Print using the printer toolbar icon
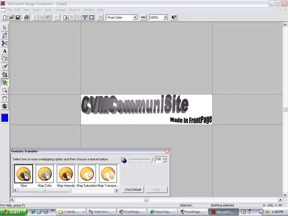 (x=26, y=17)
